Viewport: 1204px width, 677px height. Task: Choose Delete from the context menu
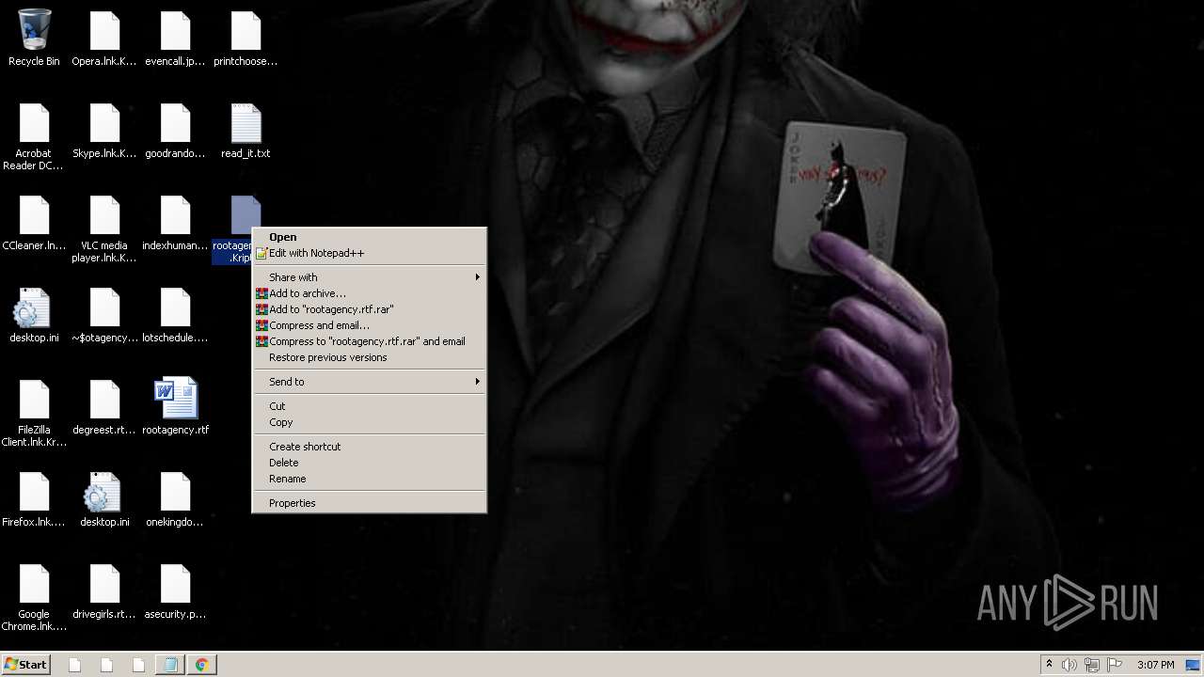tap(369, 463)
